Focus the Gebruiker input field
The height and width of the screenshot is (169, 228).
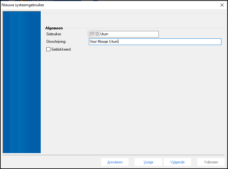(x=132, y=34)
